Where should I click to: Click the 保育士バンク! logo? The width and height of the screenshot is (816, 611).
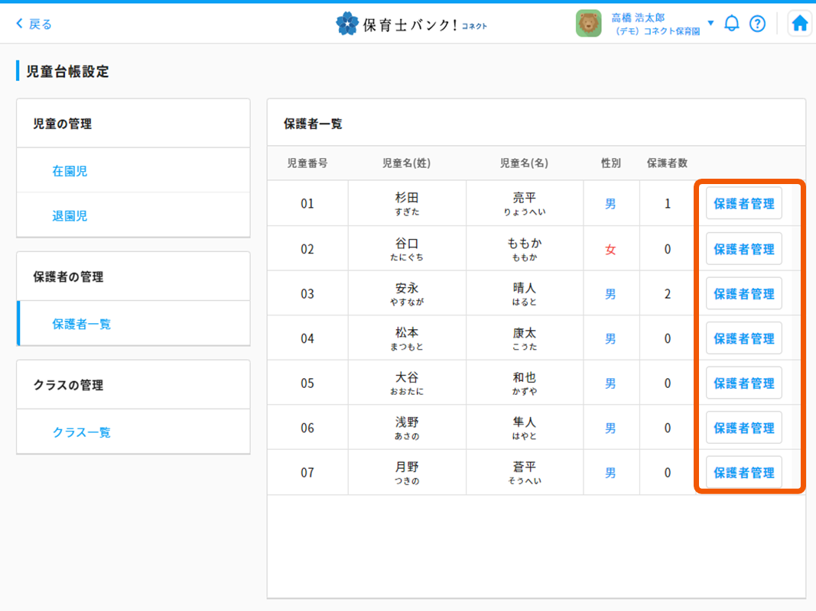click(411, 24)
